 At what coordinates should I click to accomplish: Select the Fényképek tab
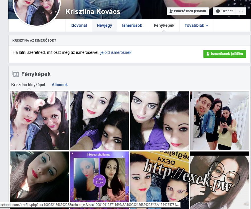[164, 25]
